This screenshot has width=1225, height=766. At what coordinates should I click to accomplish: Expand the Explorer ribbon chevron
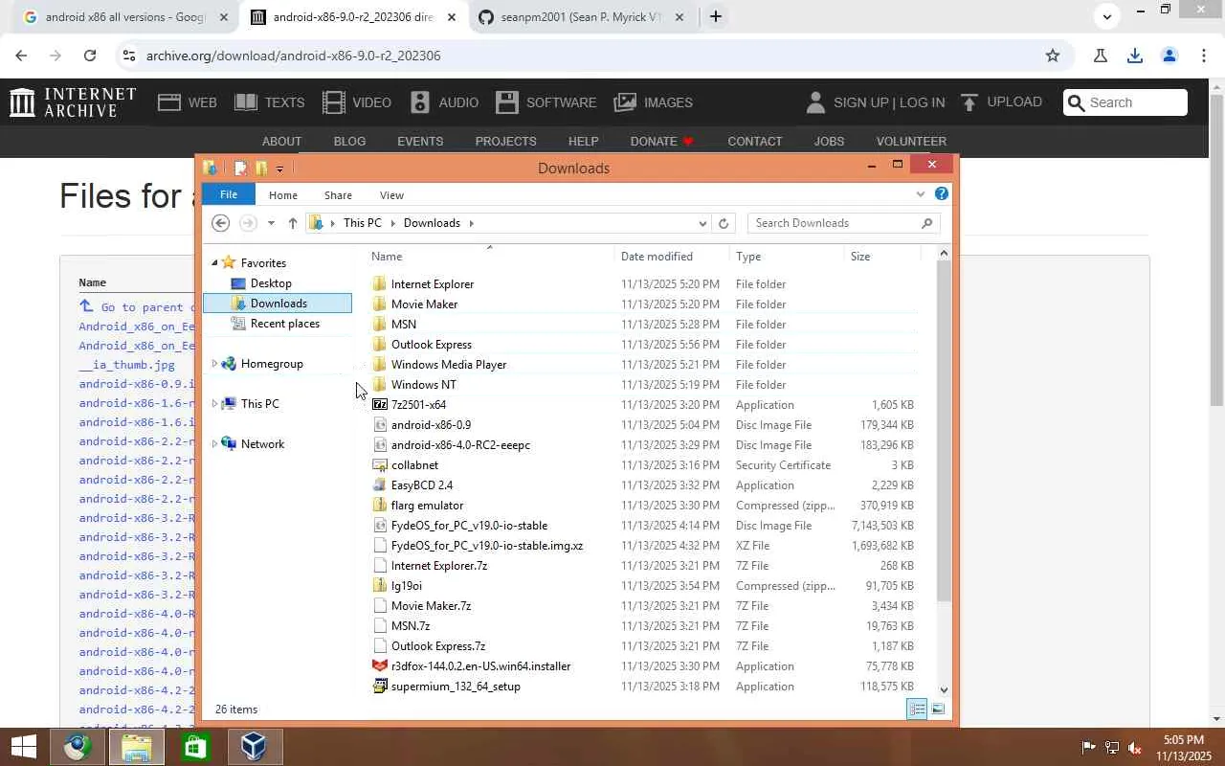point(921,194)
